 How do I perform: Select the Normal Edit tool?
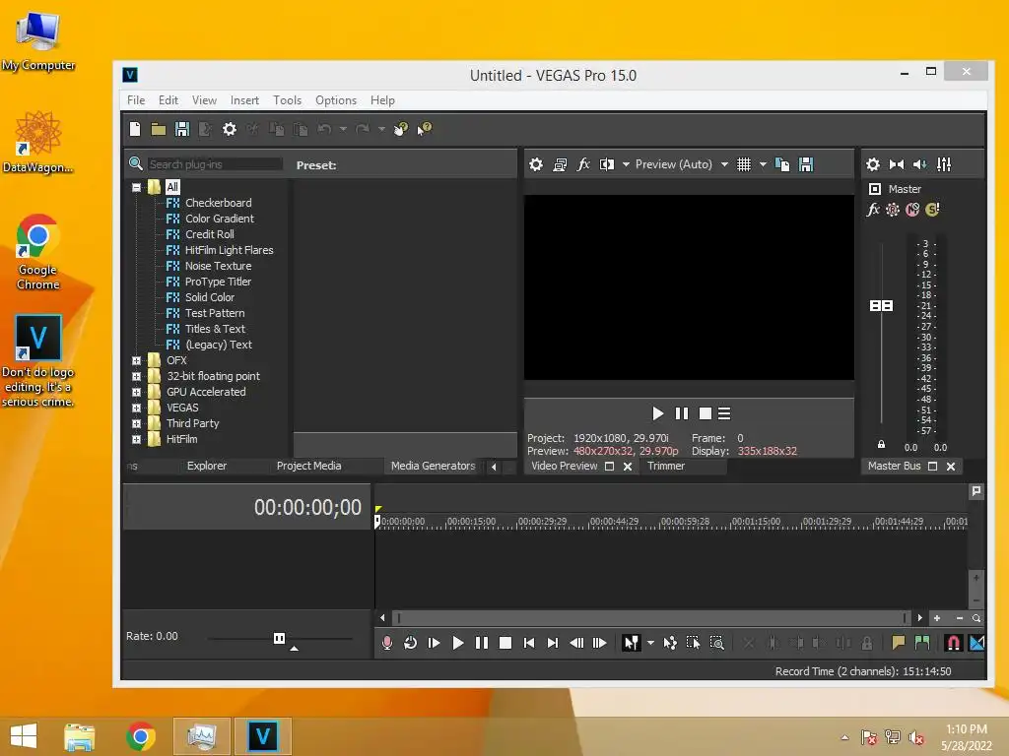[x=632, y=643]
